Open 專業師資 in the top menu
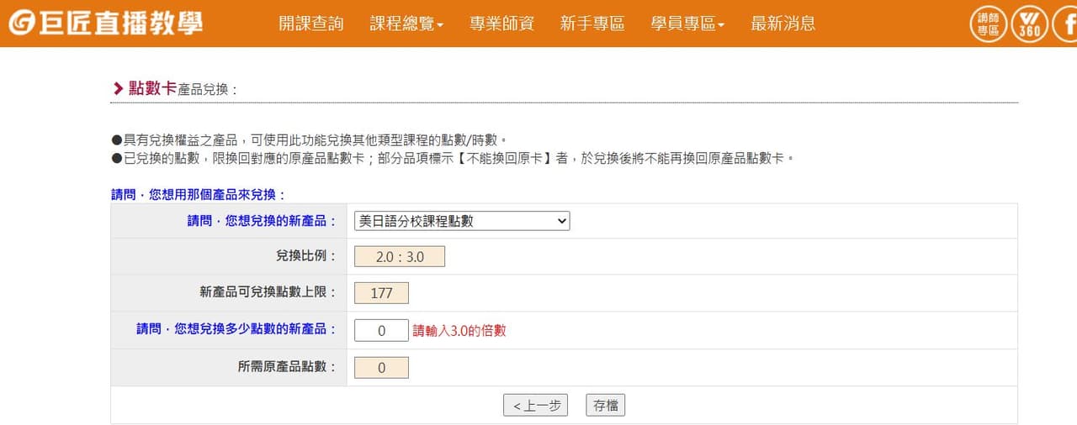The width and height of the screenshot is (1077, 425). [x=502, y=24]
